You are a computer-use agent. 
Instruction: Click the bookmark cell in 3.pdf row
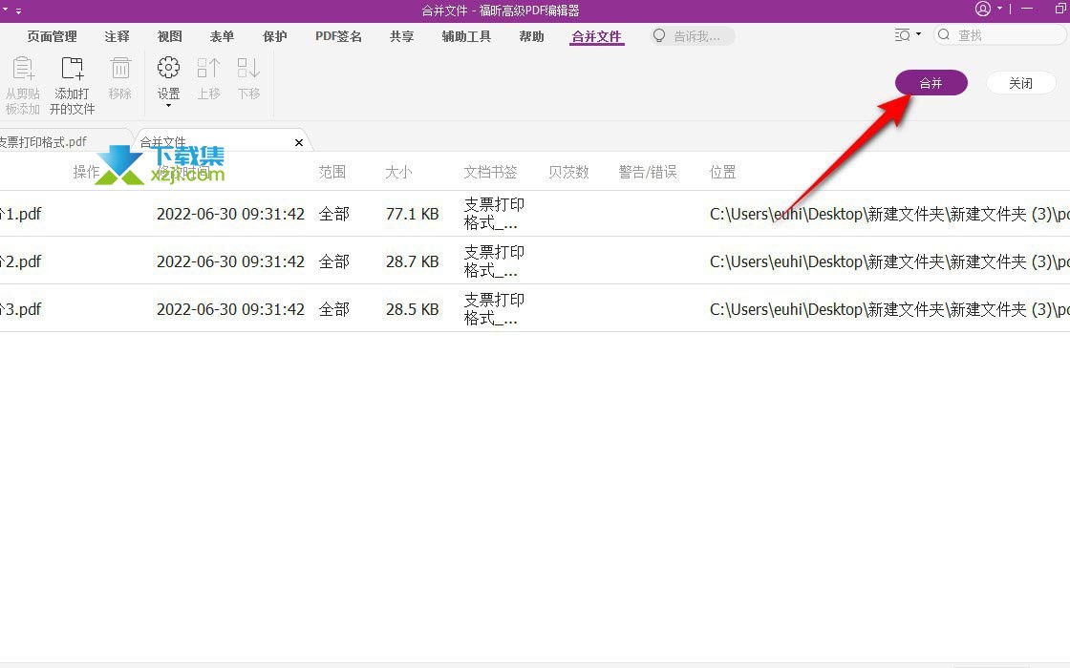pos(494,309)
